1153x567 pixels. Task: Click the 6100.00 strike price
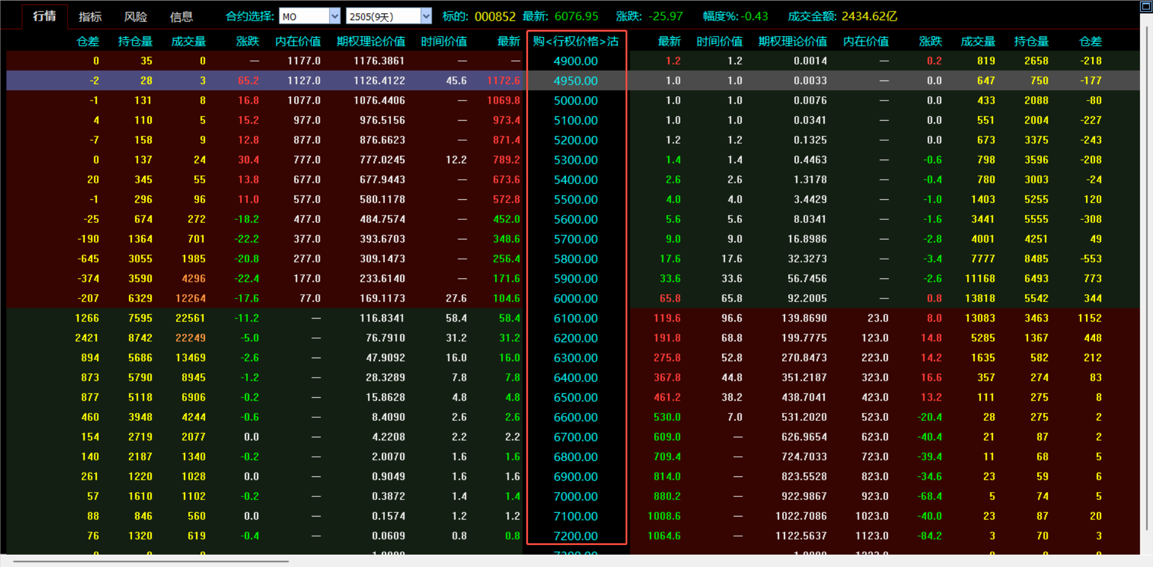(x=576, y=319)
